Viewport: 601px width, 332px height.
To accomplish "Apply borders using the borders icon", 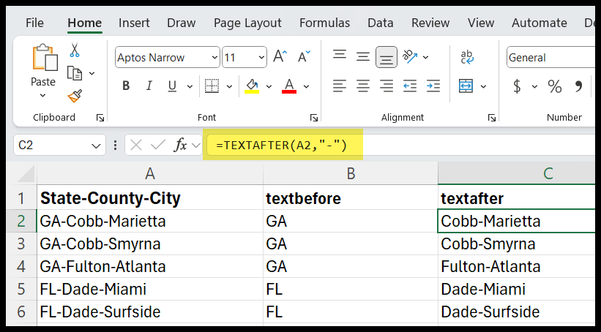I will (212, 86).
